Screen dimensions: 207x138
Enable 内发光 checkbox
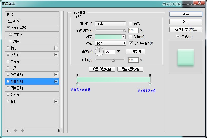click(x=8, y=61)
